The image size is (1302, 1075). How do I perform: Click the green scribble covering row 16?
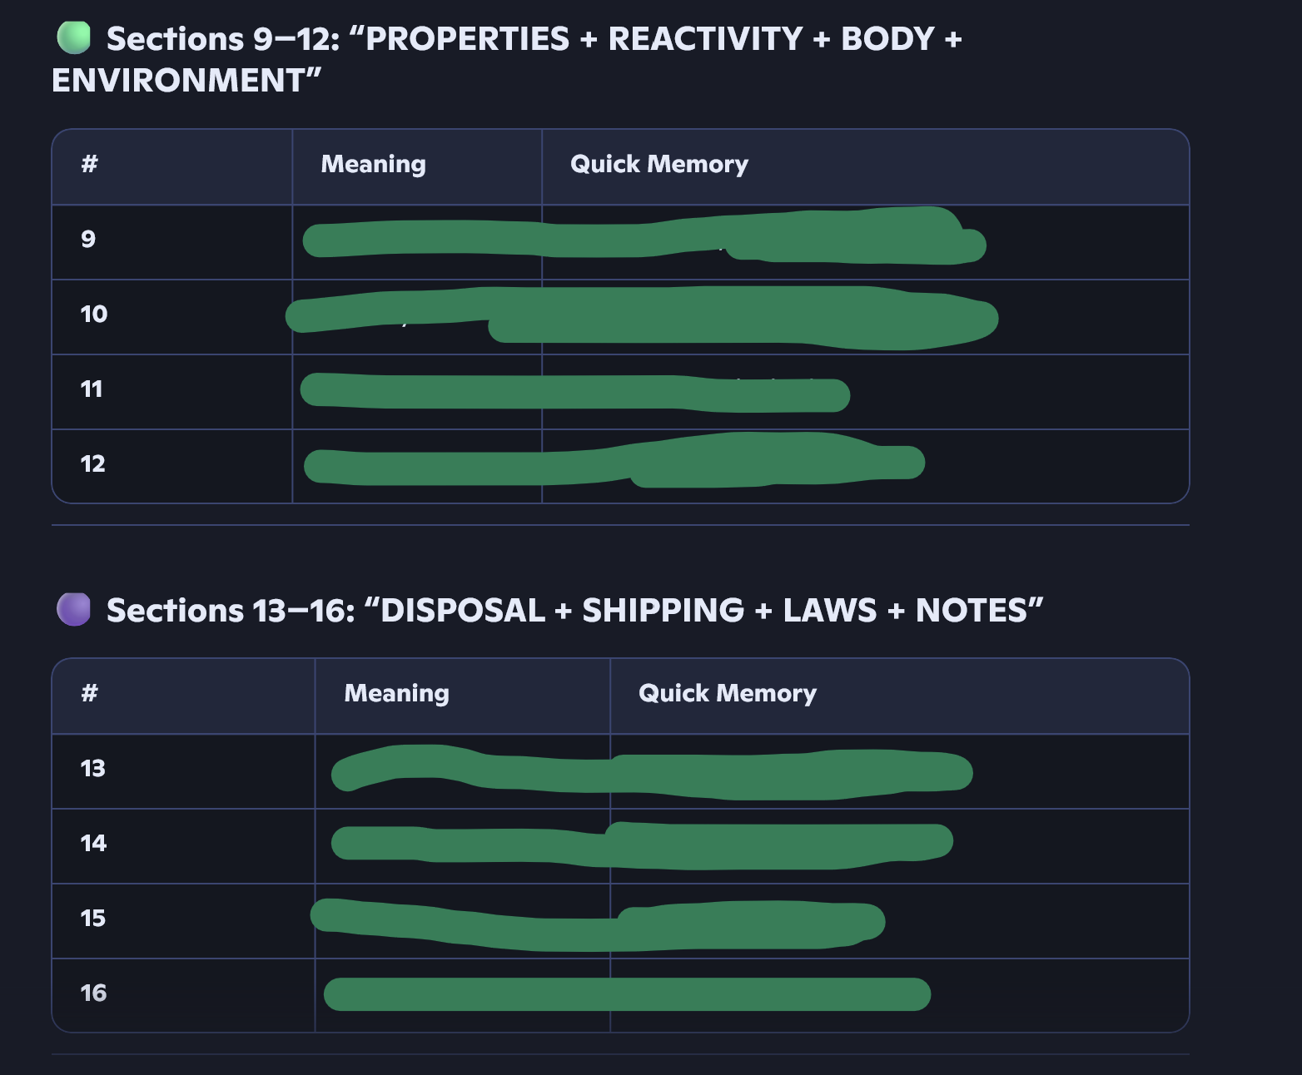point(626,994)
